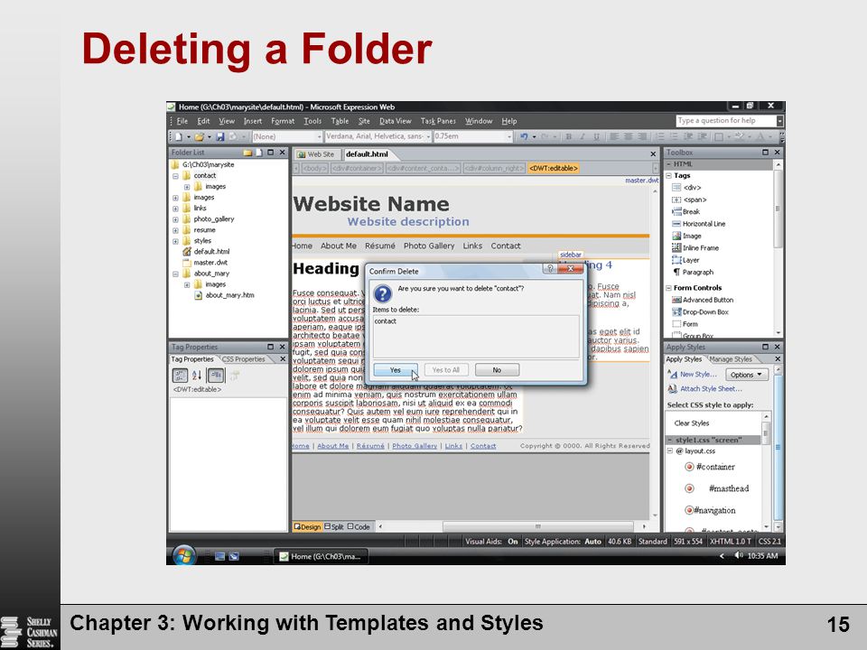
Task: Open the Options dropdown in Apply Styles
Action: click(747, 375)
